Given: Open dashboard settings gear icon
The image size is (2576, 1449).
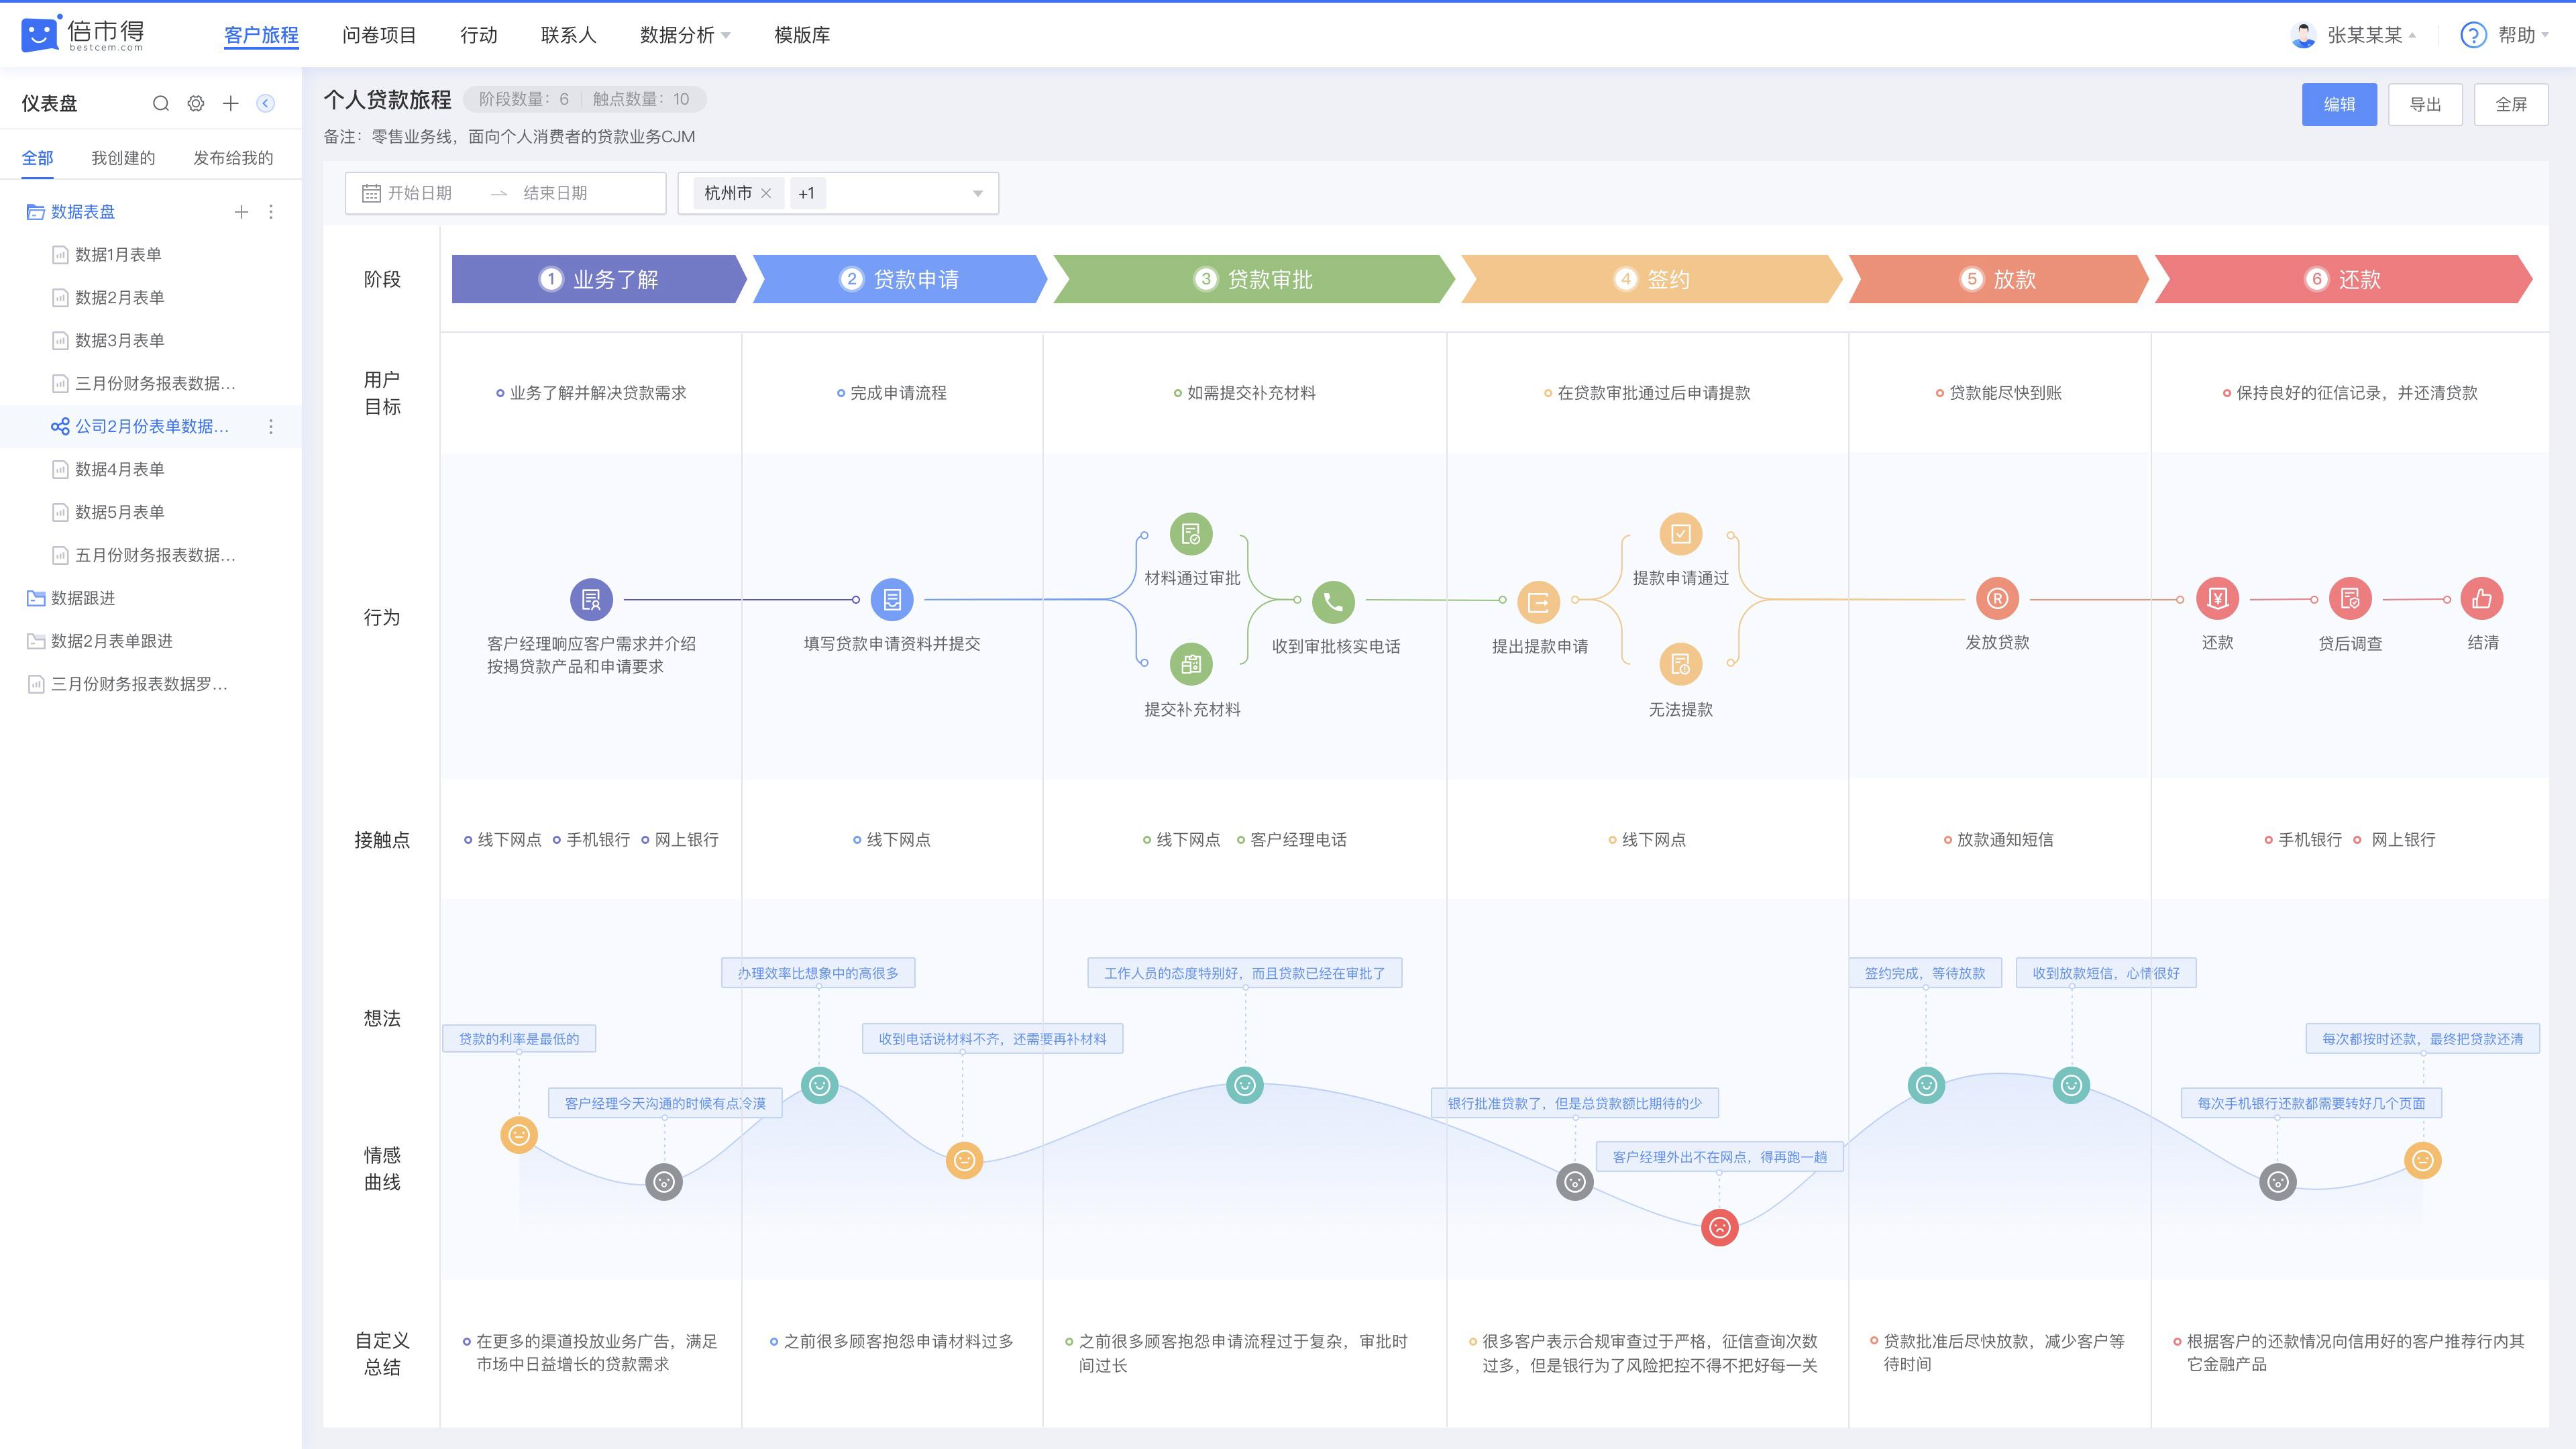Looking at the screenshot, I should [x=196, y=103].
